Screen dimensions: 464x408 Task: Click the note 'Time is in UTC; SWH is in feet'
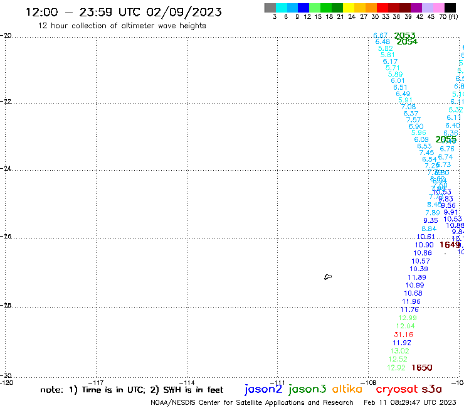point(132,390)
